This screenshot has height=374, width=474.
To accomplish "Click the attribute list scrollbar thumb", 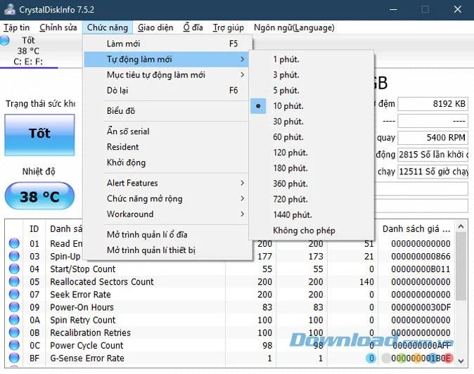I will (461, 266).
